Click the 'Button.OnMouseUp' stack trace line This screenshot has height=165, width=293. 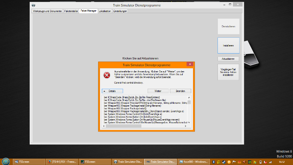142,120
